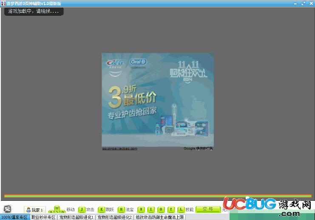Click the 攻击 attack label
The width and height of the screenshot is (315, 220).
pos(90,209)
